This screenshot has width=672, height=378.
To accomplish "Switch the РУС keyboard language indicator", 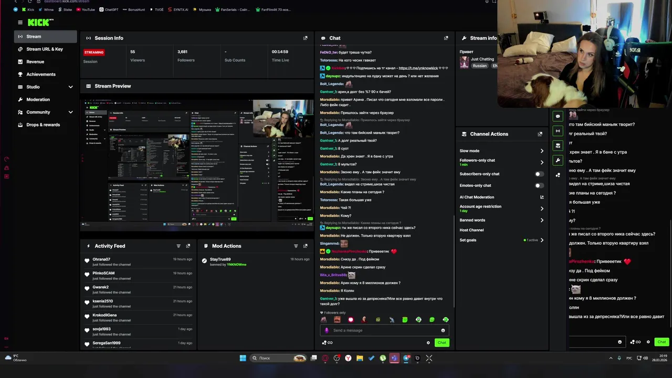I will (629, 358).
